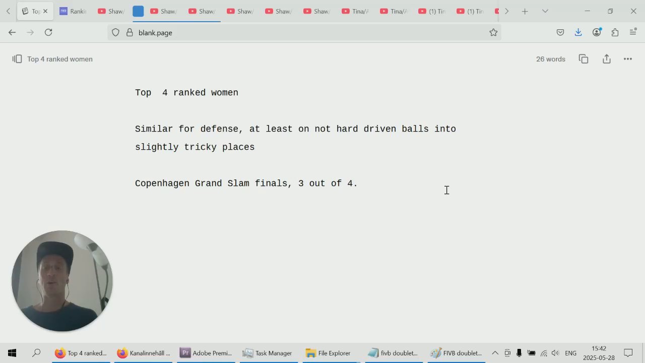Copy document text with the copy icon
Viewport: 645px width, 363px height.
click(584, 59)
